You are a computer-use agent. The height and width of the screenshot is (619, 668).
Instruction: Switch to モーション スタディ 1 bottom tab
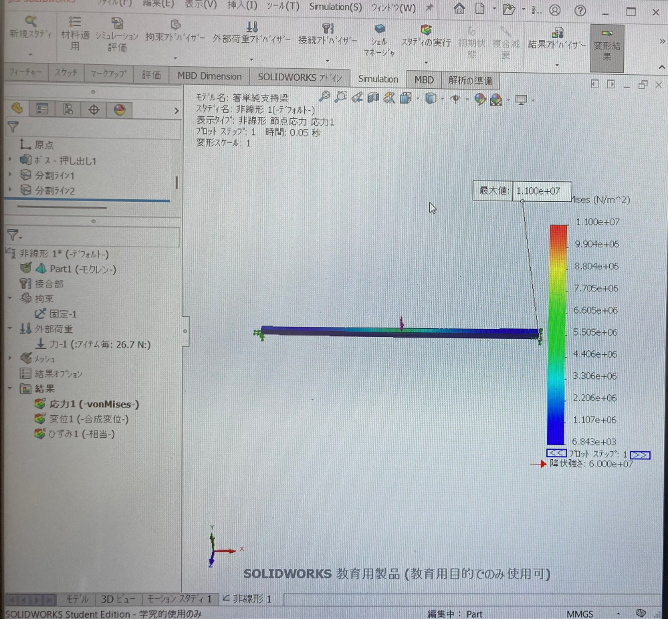tap(181, 599)
